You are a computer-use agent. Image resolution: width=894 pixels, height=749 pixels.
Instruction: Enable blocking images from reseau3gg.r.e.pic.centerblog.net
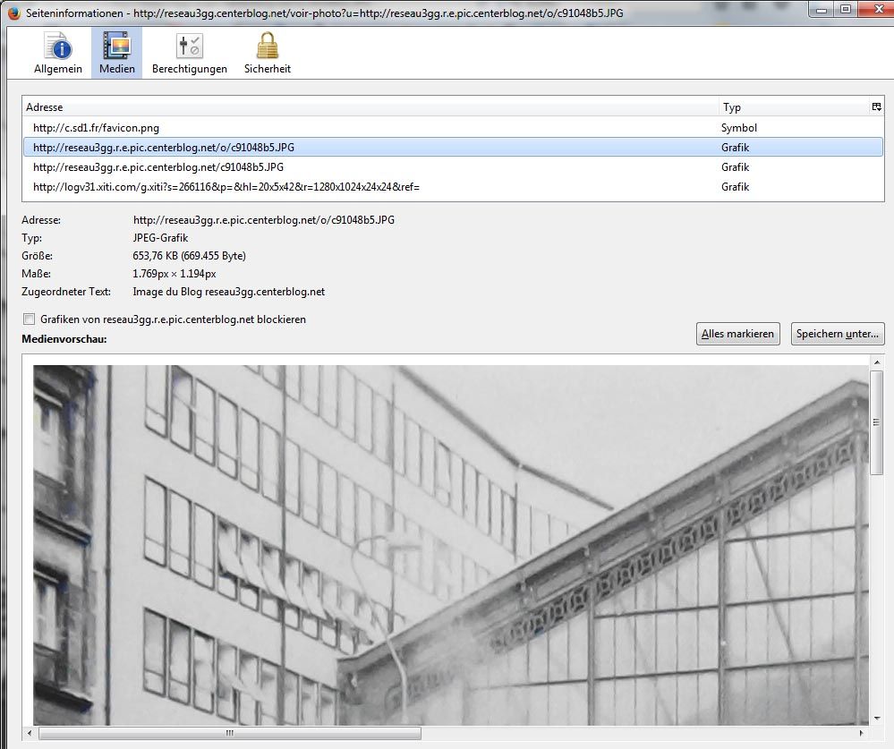pos(30,319)
